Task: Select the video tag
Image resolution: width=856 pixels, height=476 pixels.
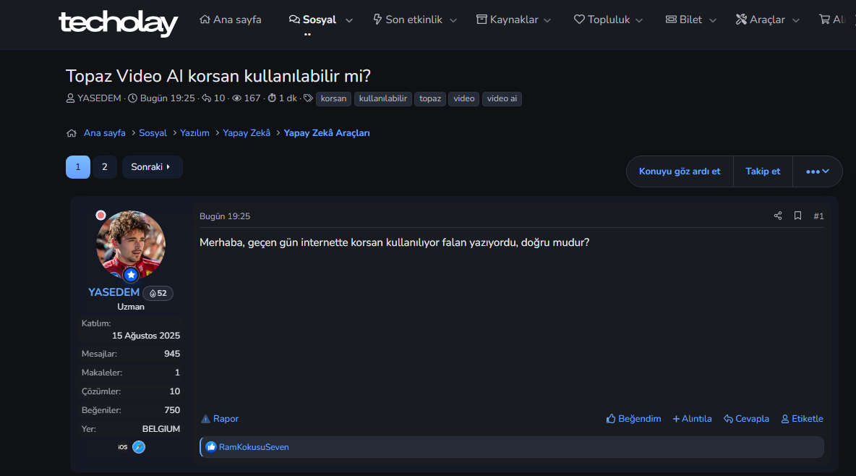Action: tap(464, 99)
